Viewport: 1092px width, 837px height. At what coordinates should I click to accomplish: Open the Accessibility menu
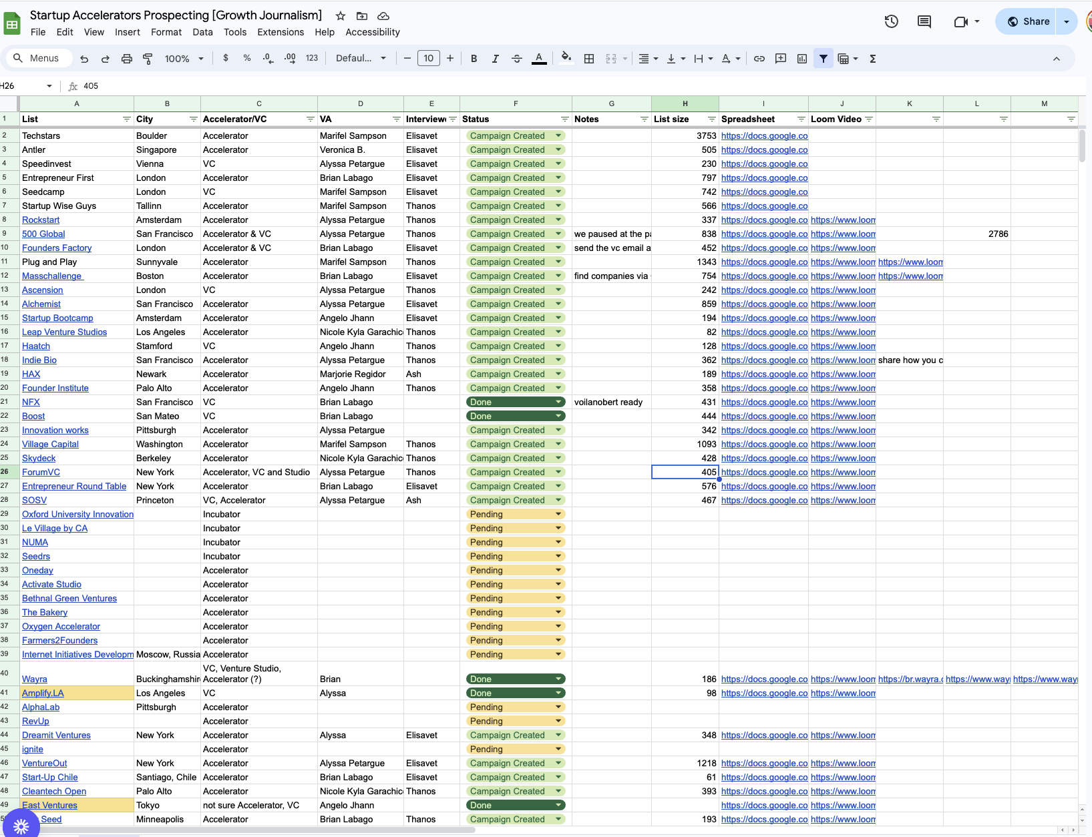tap(373, 32)
